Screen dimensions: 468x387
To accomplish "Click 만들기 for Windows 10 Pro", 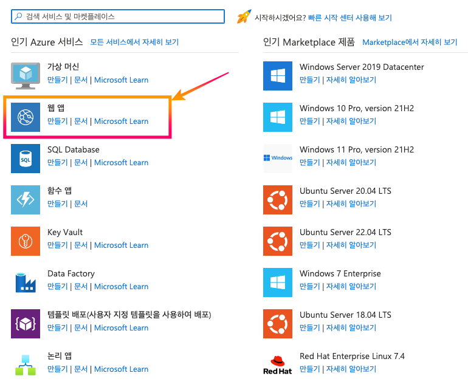I will click(310, 121).
